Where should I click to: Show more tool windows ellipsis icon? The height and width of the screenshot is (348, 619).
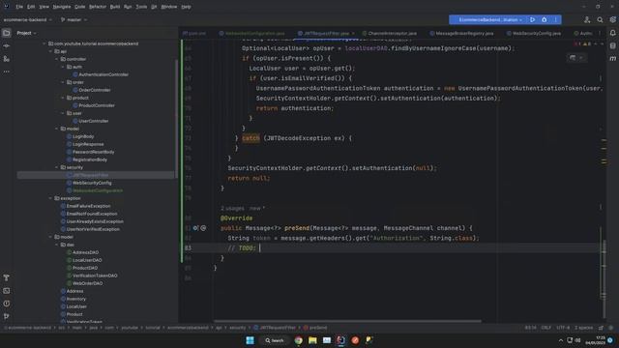7,72
